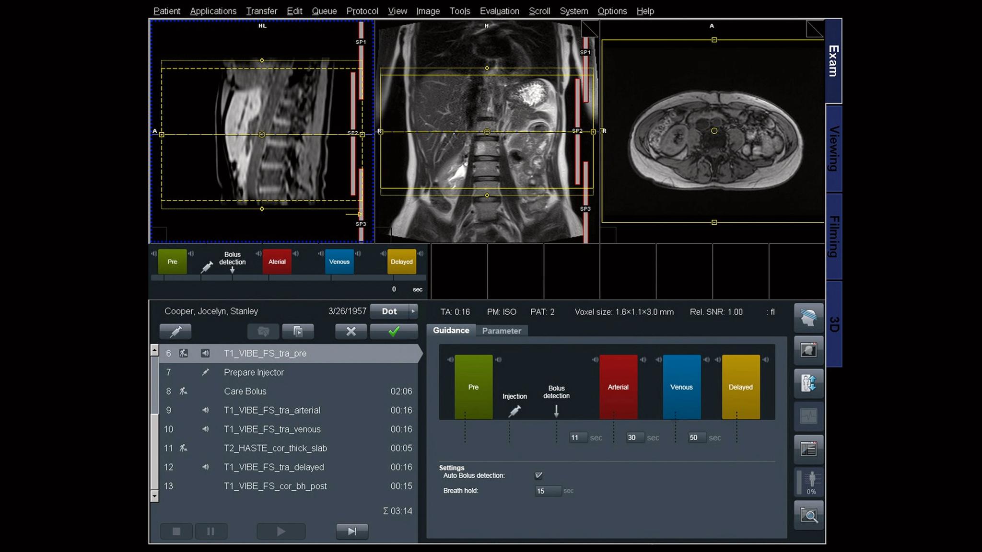The height and width of the screenshot is (552, 982).
Task: Click the protocol printout icon in sidebar
Action: [809, 449]
